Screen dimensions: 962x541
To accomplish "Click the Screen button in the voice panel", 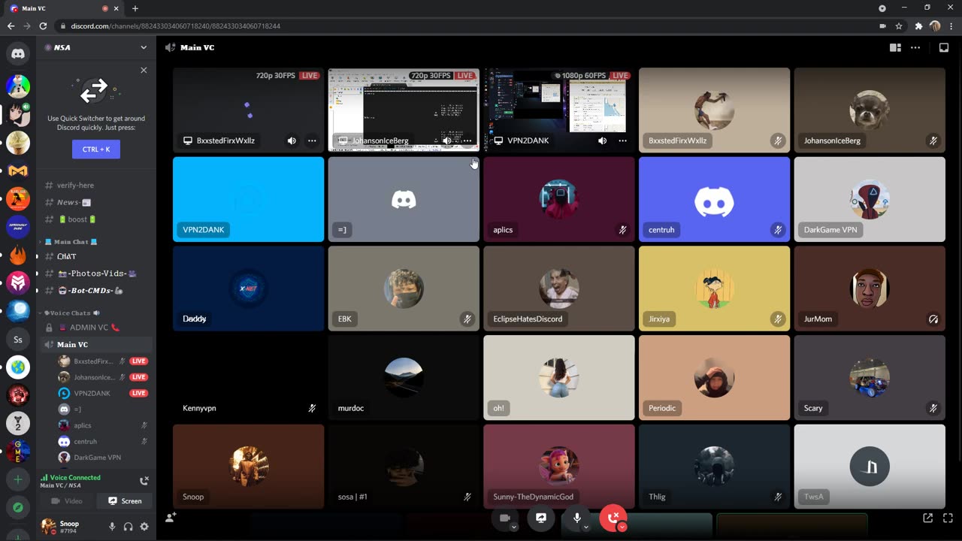I will 125,500.
